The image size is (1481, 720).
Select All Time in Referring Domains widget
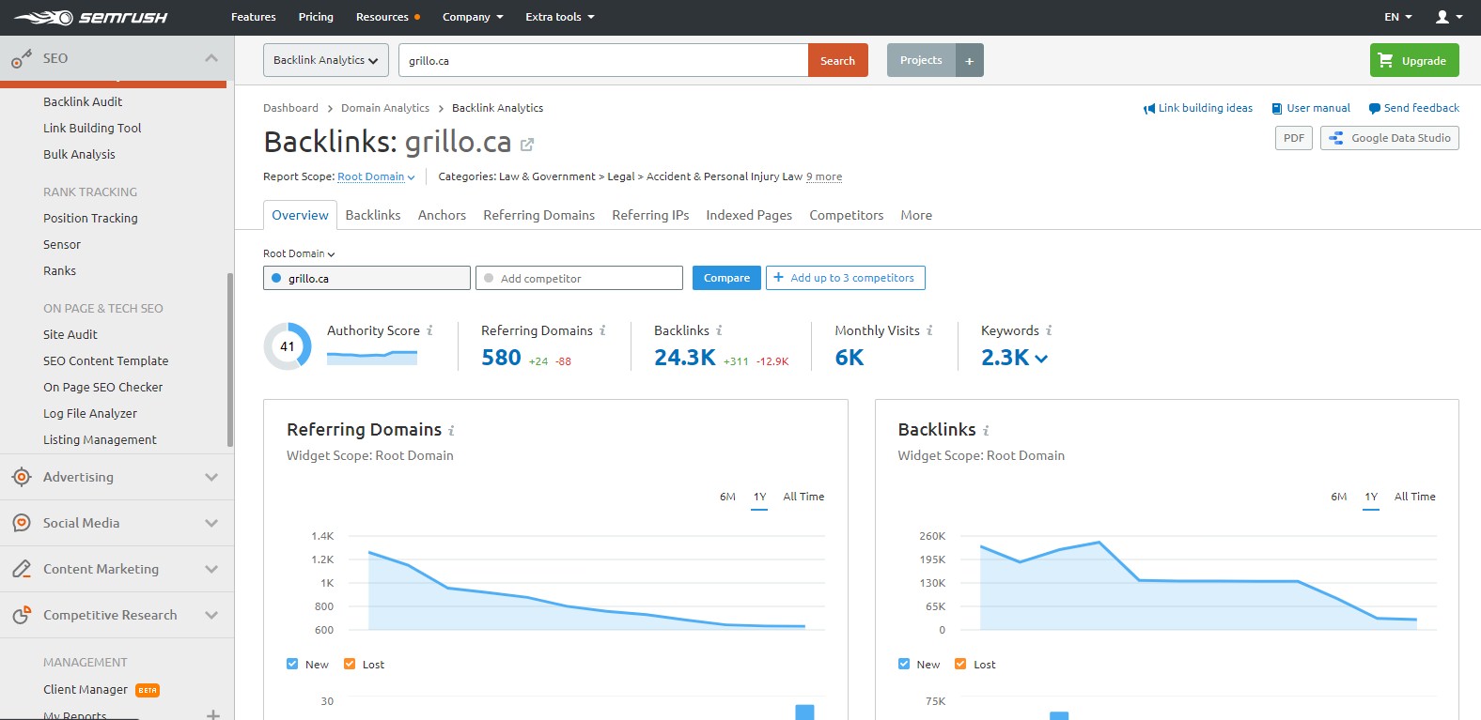[x=803, y=497]
